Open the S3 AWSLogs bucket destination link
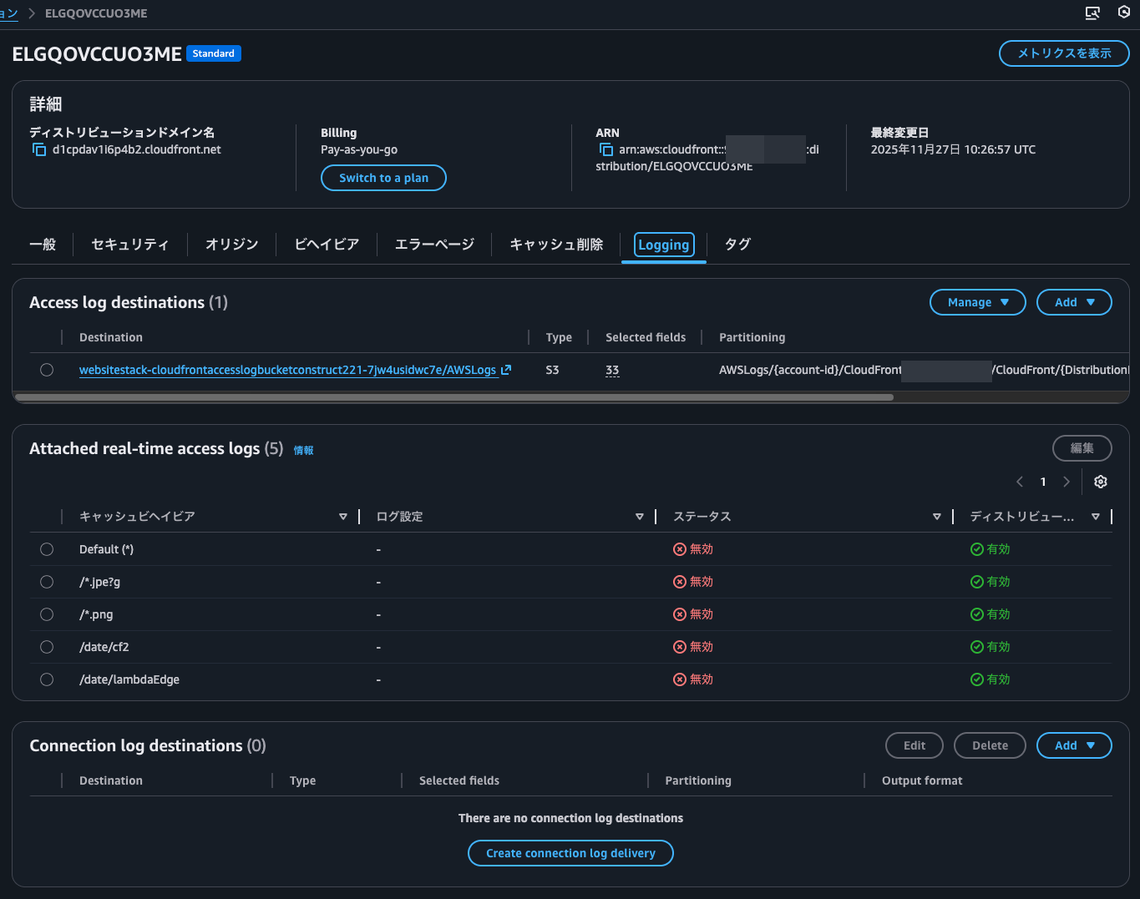 (287, 370)
